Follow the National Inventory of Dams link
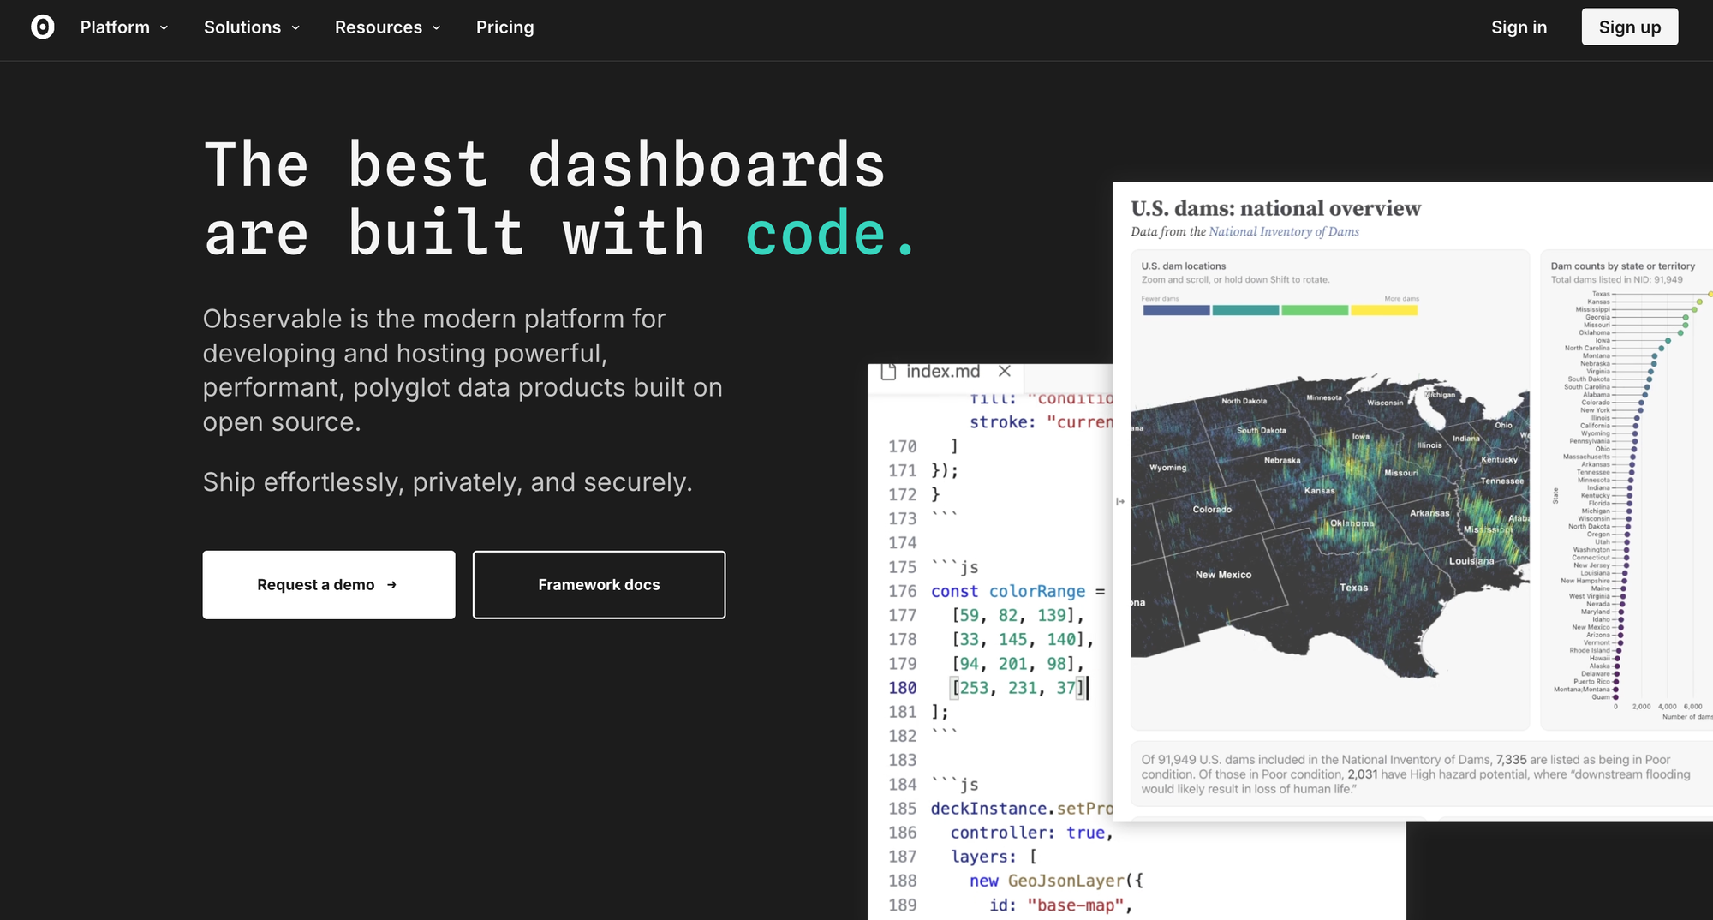Image resolution: width=1713 pixels, height=920 pixels. 1283,232
